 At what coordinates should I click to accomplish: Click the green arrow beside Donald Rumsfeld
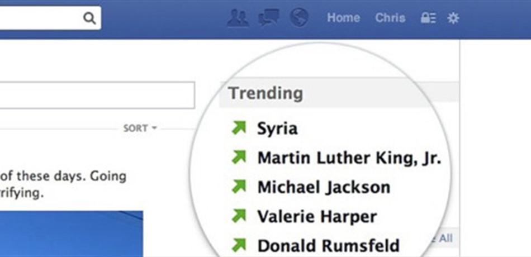click(239, 245)
